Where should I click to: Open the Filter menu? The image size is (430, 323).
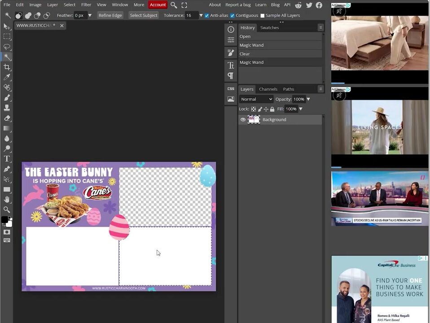click(86, 4)
